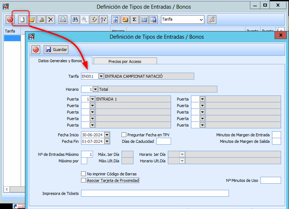The height and width of the screenshot is (209, 289).
Task: Click the binoculars search icon
Action: (75, 20)
